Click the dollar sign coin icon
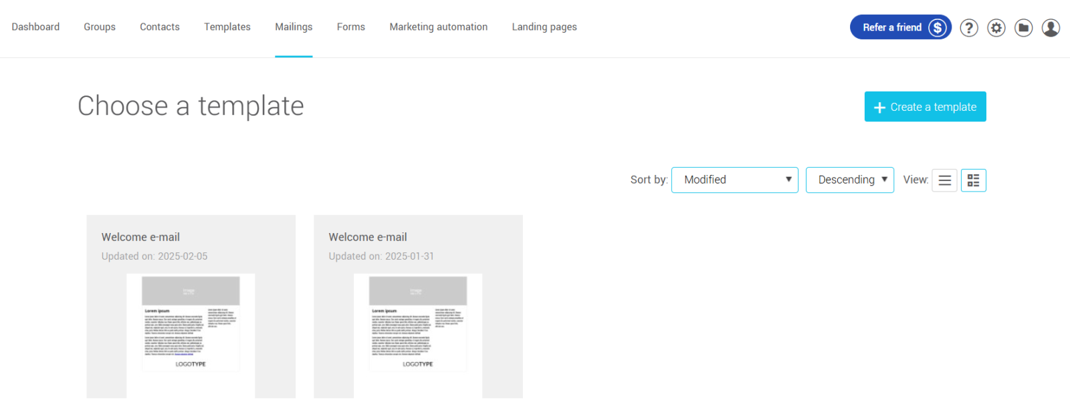The image size is (1070, 414). [x=938, y=27]
